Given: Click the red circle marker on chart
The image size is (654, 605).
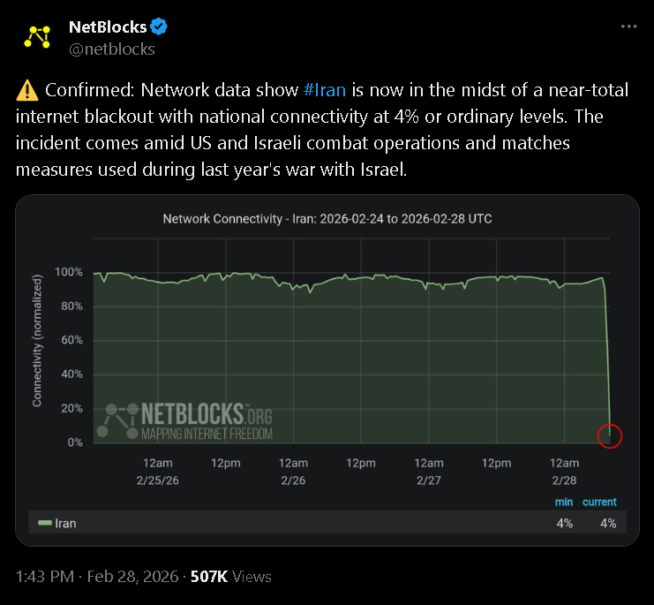Looking at the screenshot, I should 610,435.
